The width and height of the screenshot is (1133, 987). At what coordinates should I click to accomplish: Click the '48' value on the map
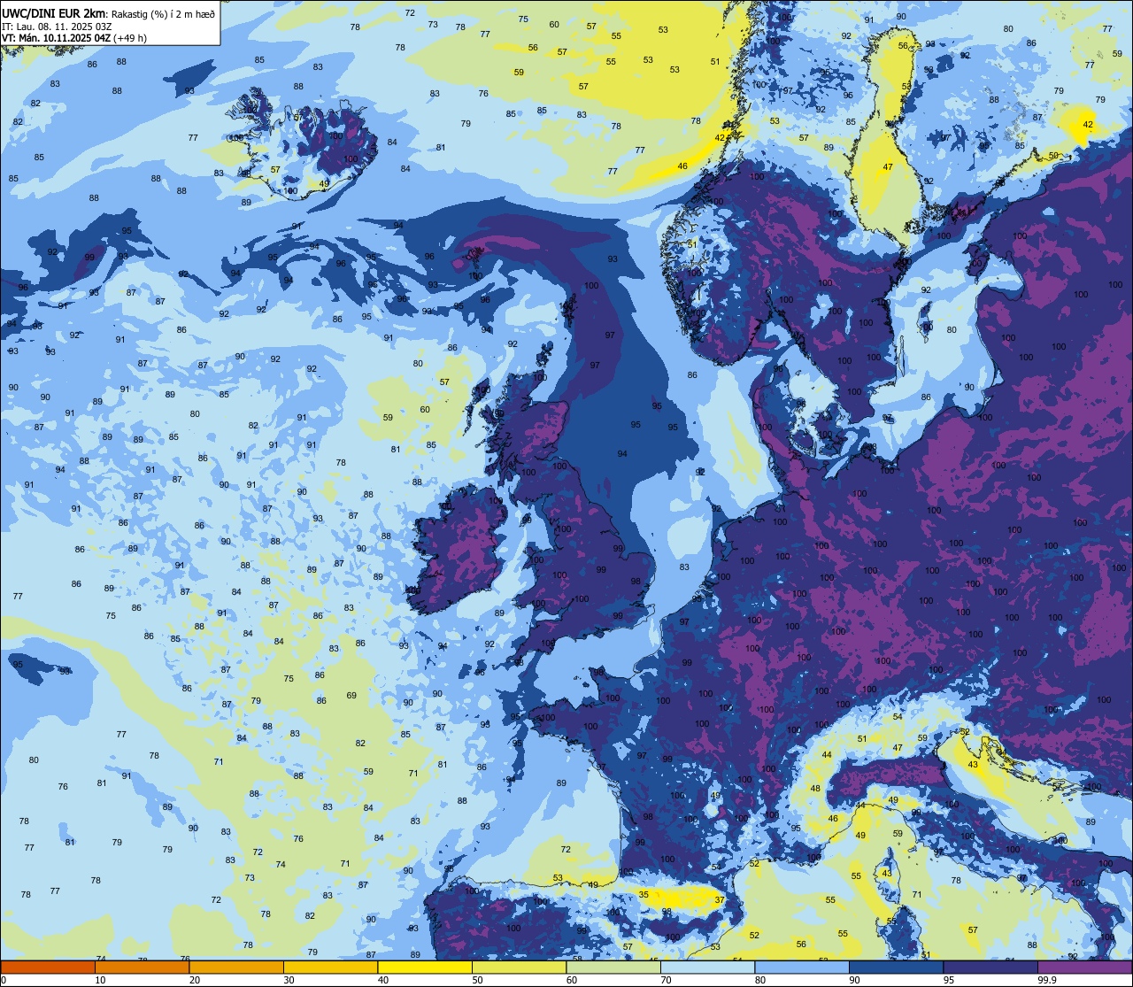tap(815, 788)
